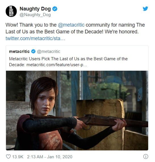Like the tweet with the heart icon
This screenshot has width=155, height=162.
[9, 157]
